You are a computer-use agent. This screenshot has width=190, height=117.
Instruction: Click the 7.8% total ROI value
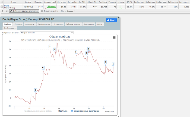(x=95, y=7)
